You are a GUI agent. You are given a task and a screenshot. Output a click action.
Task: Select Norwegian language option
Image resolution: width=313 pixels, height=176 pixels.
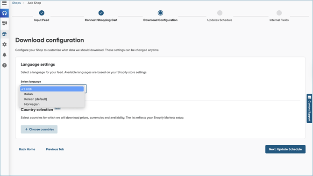point(52,104)
